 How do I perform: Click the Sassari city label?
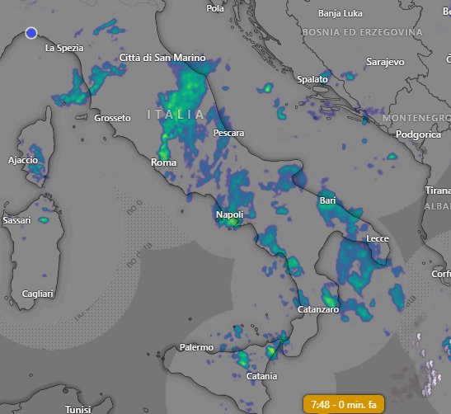click(x=16, y=220)
